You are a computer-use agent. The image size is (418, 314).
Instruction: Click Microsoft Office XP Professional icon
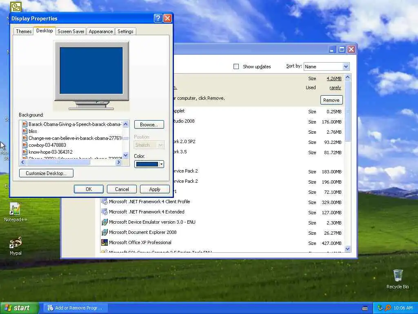tap(104, 242)
